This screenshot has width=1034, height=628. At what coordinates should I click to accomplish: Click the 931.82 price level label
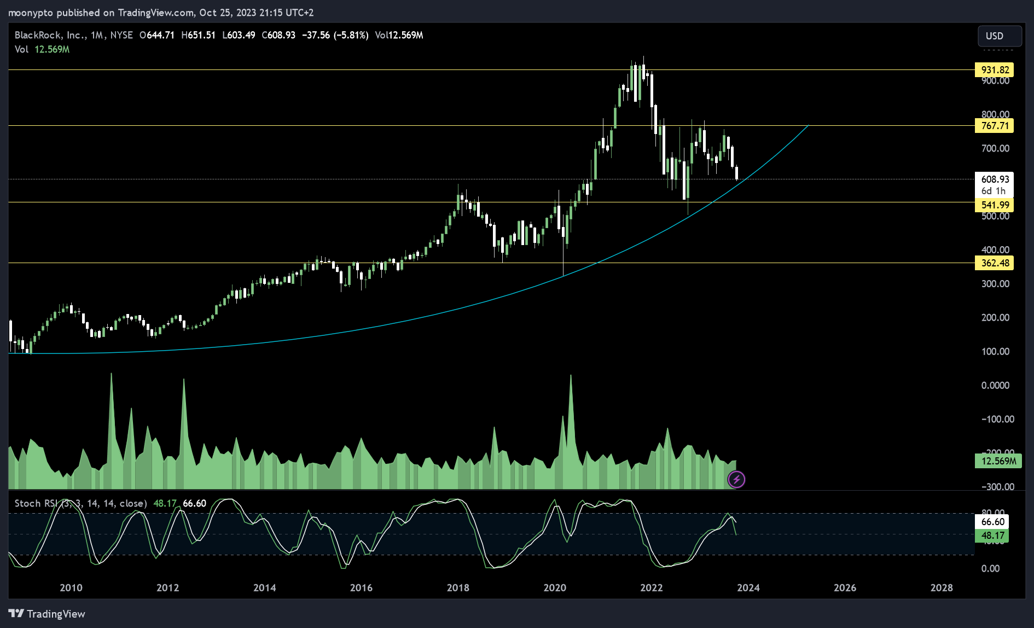coord(994,70)
